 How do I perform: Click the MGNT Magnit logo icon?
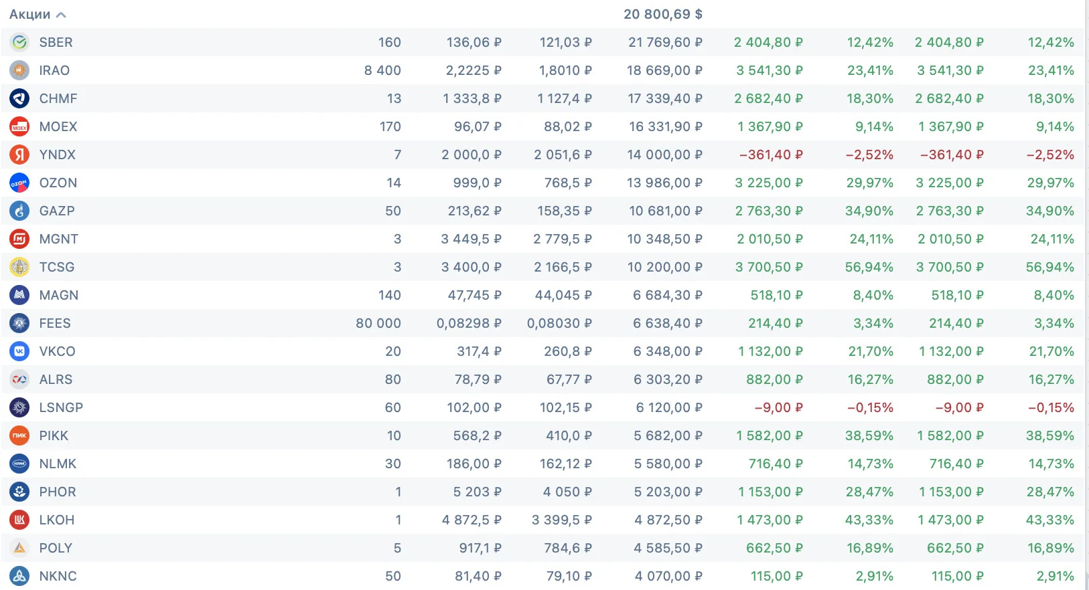tap(19, 239)
